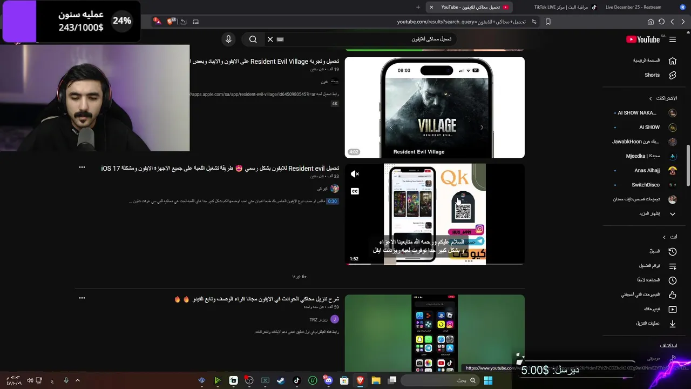691x389 pixels.
Task: Clear the YouTube search query
Action: click(x=270, y=39)
